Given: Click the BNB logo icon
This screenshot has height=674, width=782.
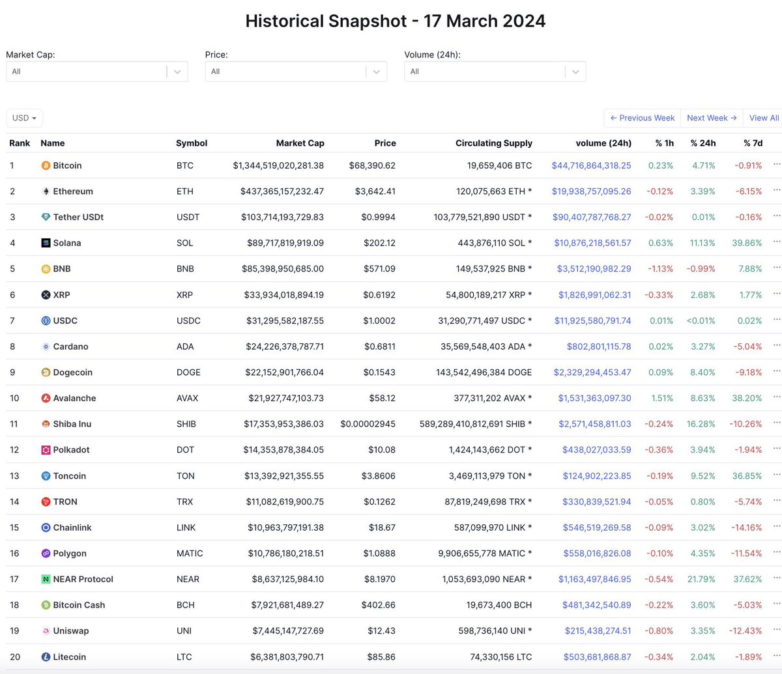Looking at the screenshot, I should click(x=46, y=269).
